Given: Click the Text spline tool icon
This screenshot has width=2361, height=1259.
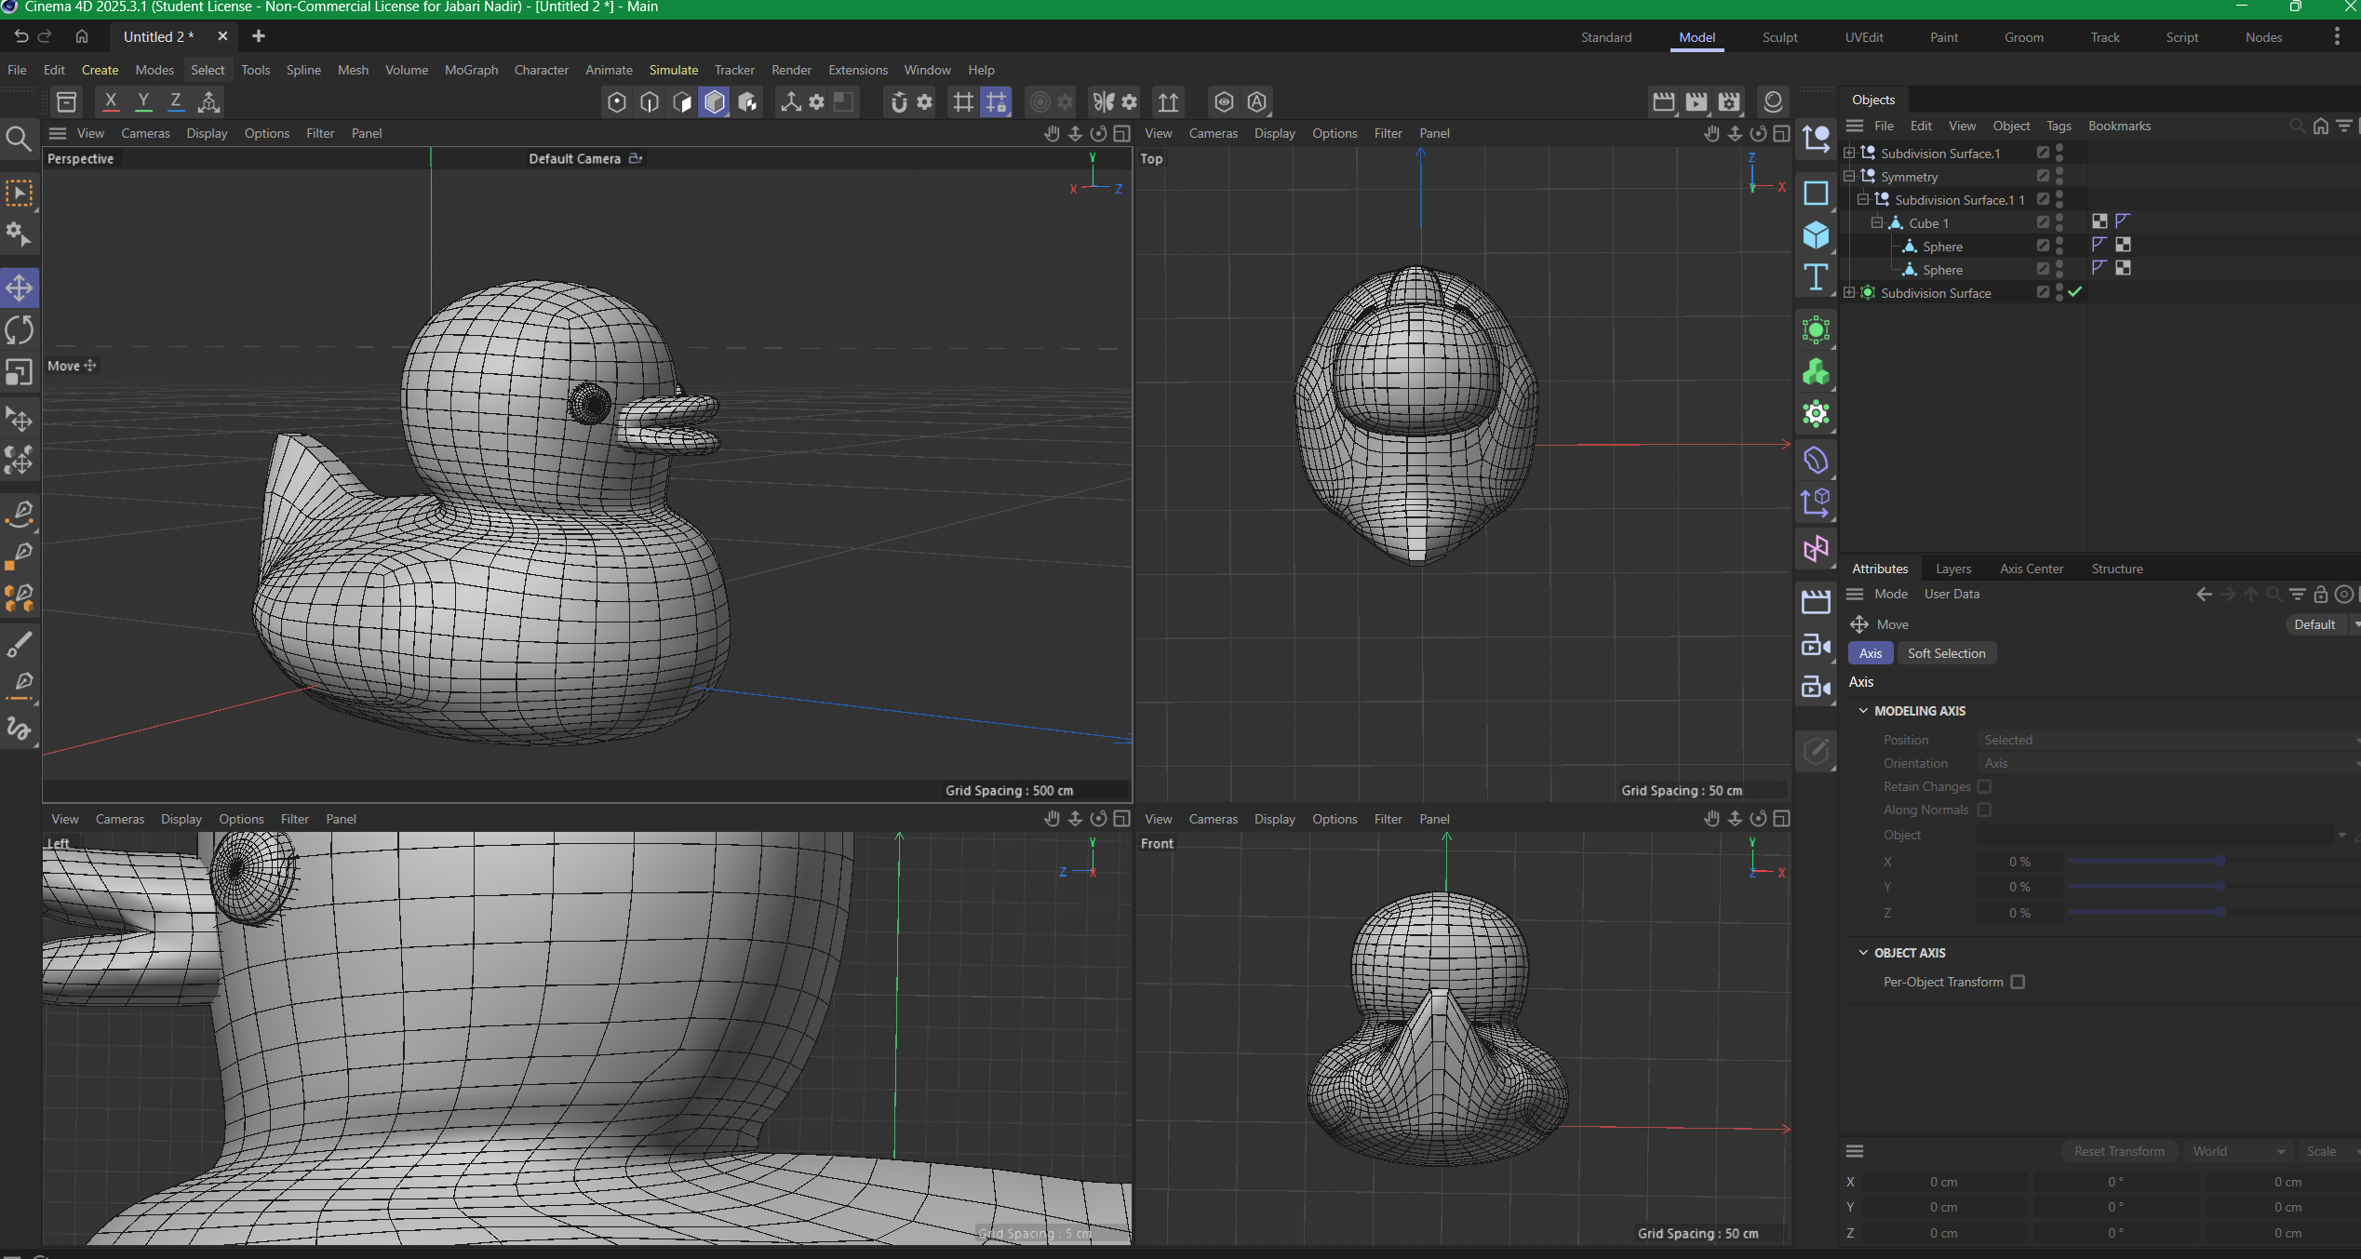Looking at the screenshot, I should pos(1816,277).
